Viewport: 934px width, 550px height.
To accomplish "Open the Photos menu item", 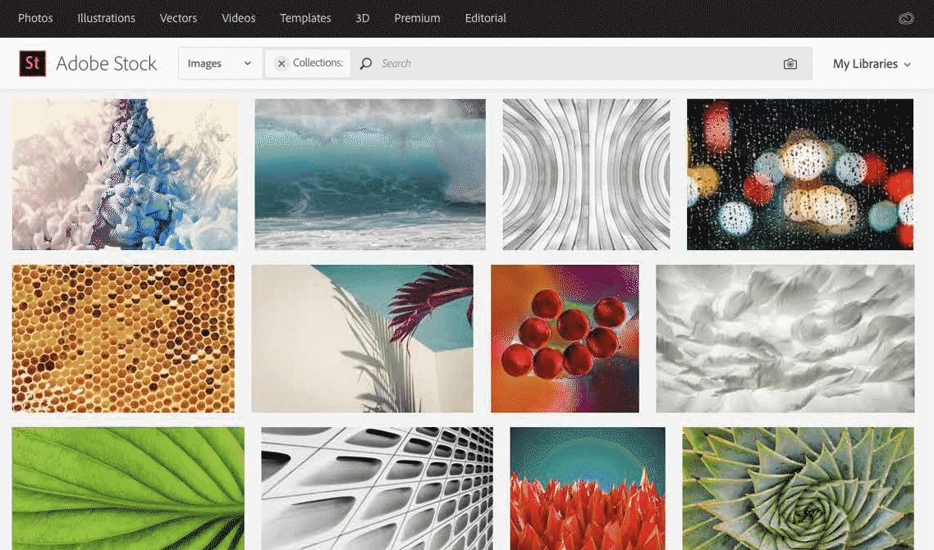I will (x=35, y=18).
